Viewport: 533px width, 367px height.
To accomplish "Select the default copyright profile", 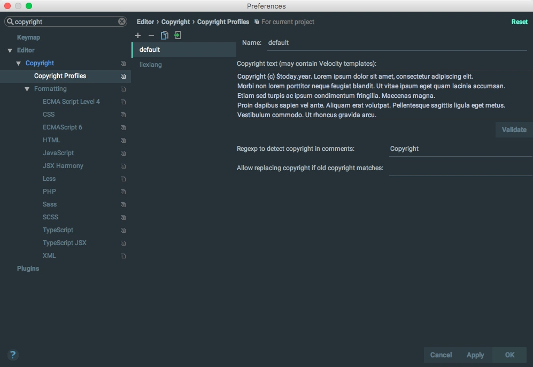I will point(184,50).
